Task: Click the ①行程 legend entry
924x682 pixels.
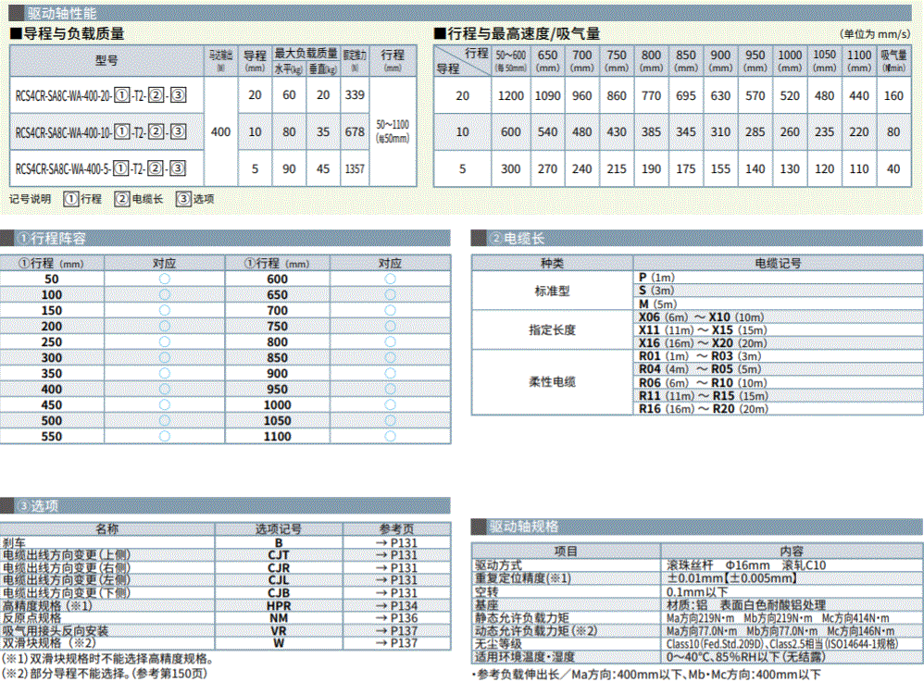Action: pos(82,199)
